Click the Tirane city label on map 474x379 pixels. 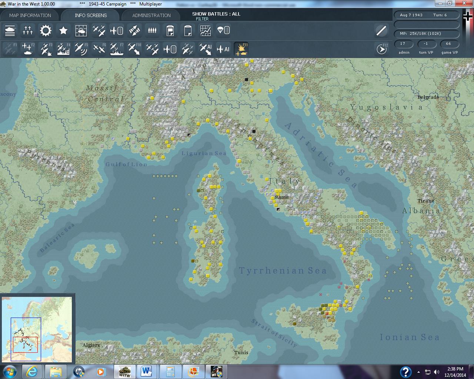tap(426, 201)
